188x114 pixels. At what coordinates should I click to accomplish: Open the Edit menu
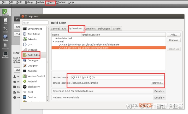pyautogui.click(x=11, y=2)
